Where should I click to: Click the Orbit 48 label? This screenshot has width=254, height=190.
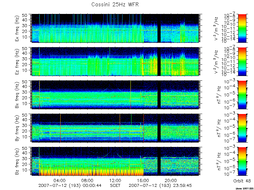242,181
